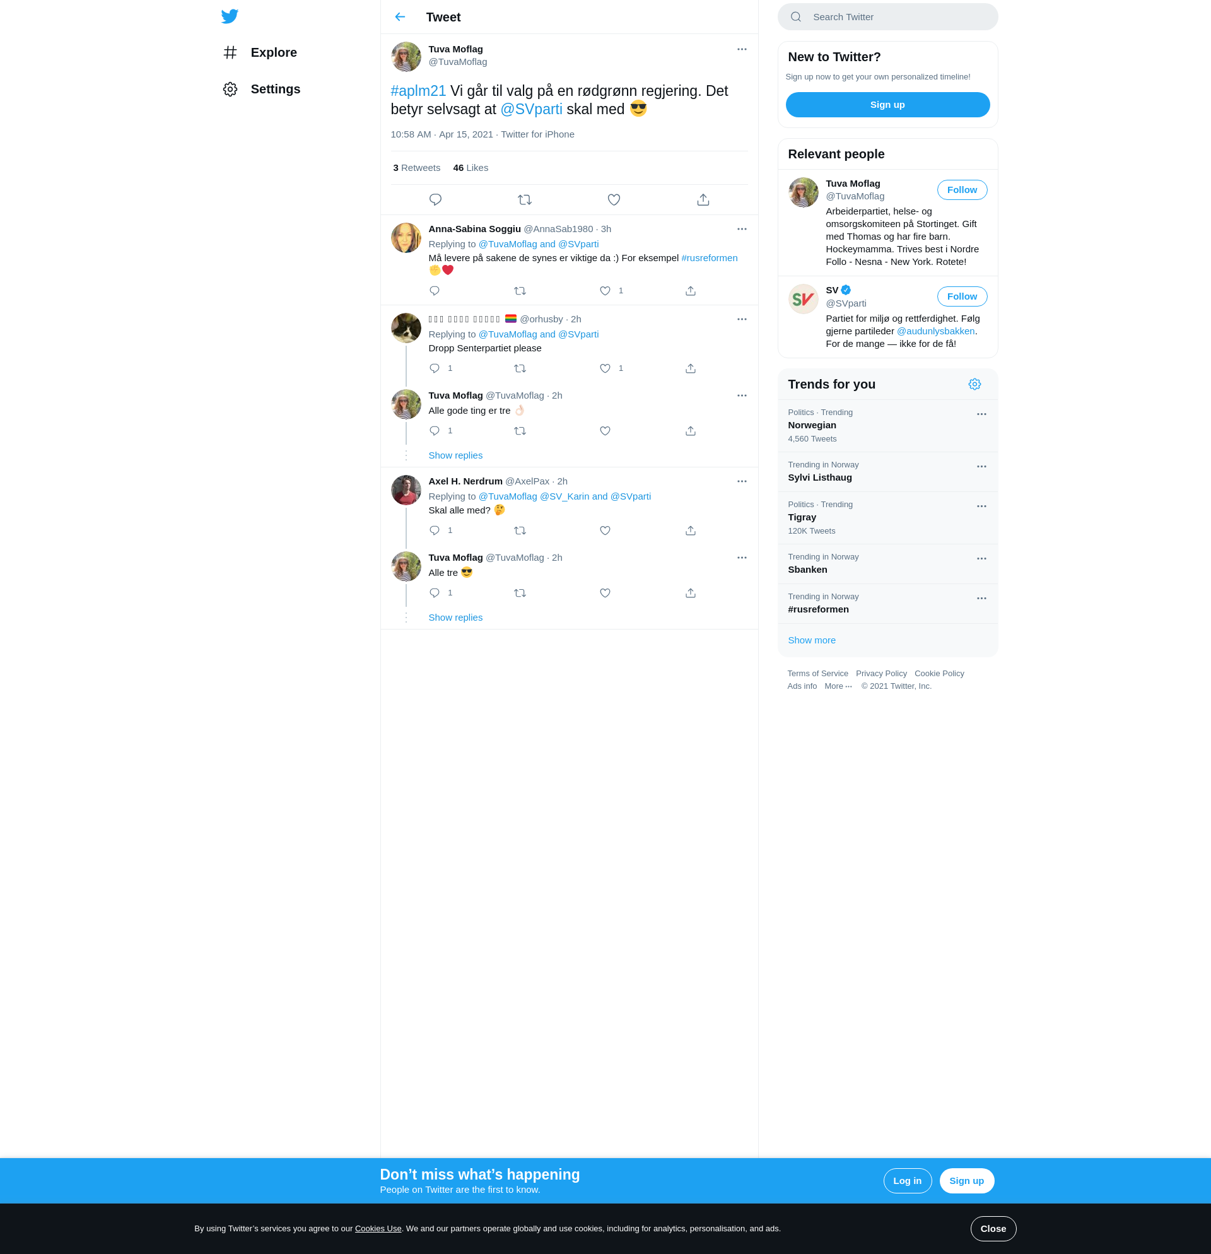Screen dimensions: 1211x1254
Task: Open Terms of Service footer link
Action: (x=817, y=674)
